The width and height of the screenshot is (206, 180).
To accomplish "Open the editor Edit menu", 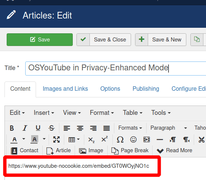I will click(17, 113).
